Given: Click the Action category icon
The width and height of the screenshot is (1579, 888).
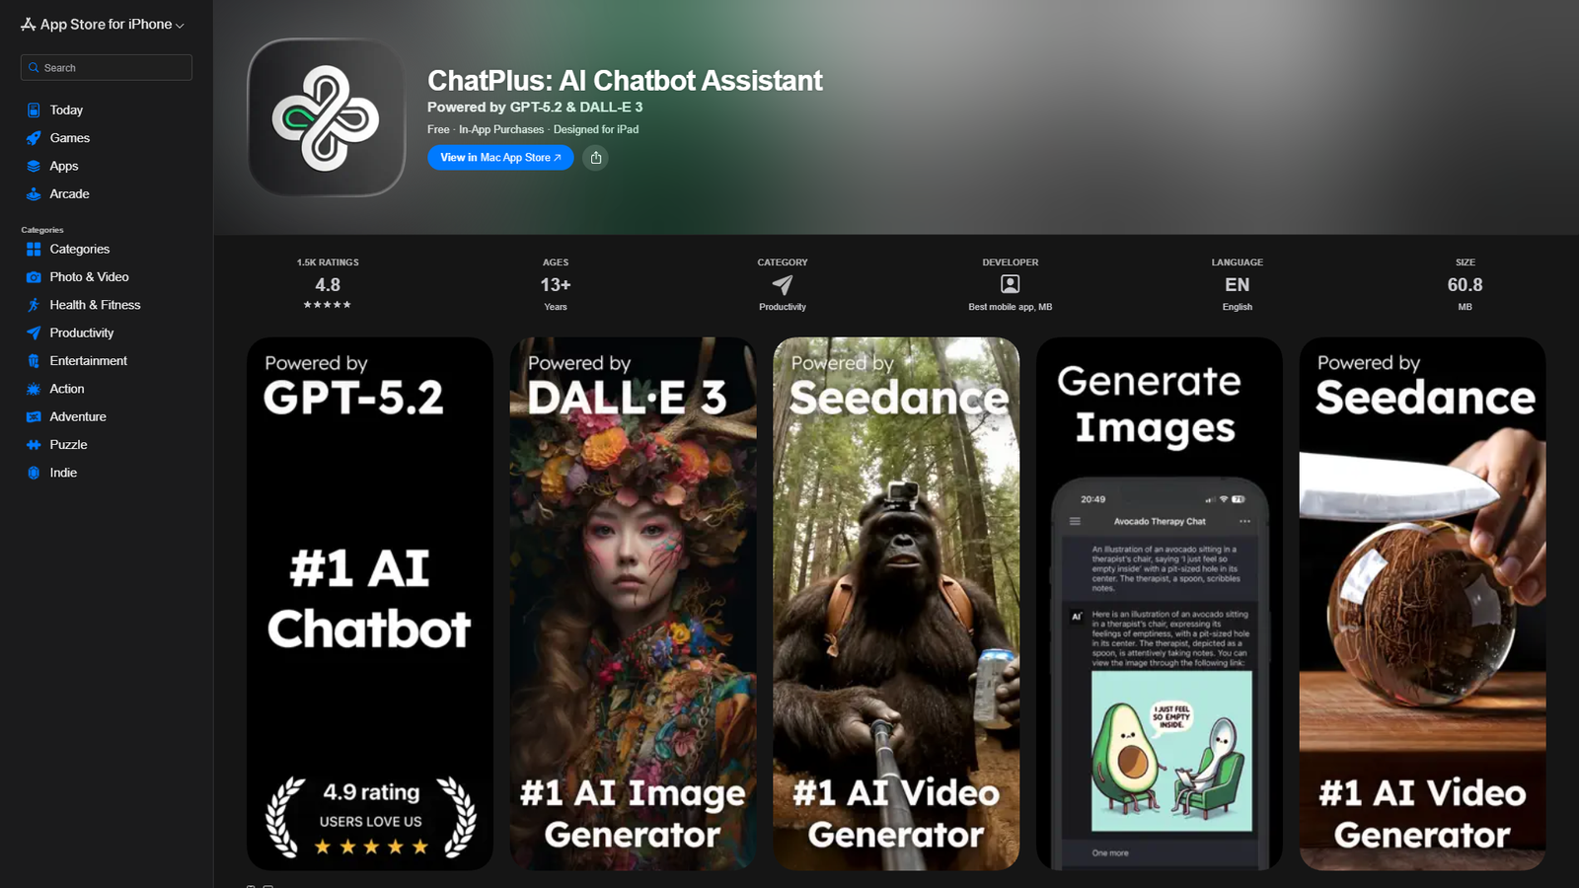Looking at the screenshot, I should (x=34, y=389).
